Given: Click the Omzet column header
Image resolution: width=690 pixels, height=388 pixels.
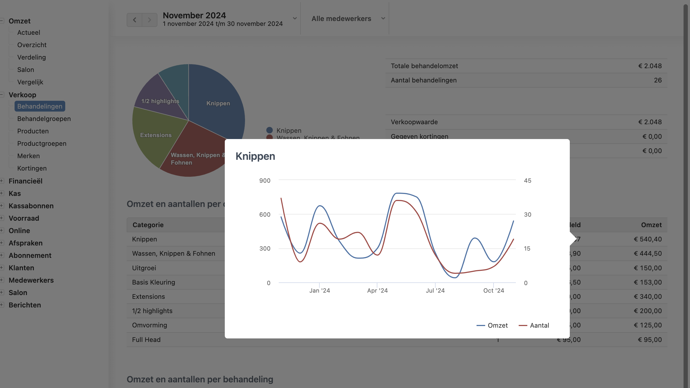Looking at the screenshot, I should 651,225.
